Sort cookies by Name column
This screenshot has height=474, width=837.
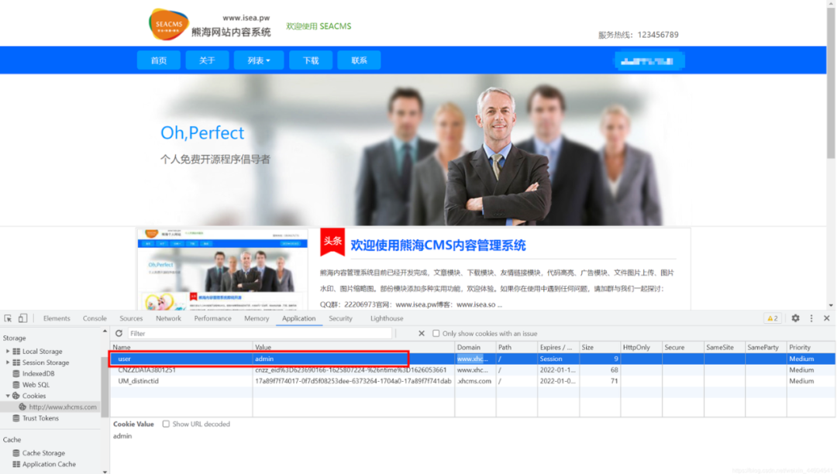tap(181, 347)
